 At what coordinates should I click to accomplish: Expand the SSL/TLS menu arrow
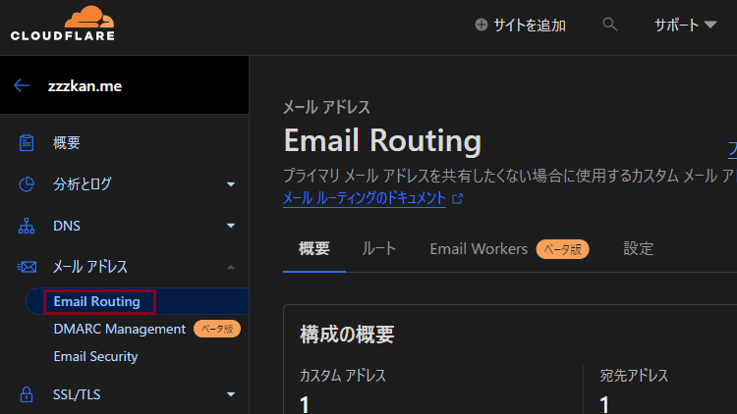click(x=231, y=394)
